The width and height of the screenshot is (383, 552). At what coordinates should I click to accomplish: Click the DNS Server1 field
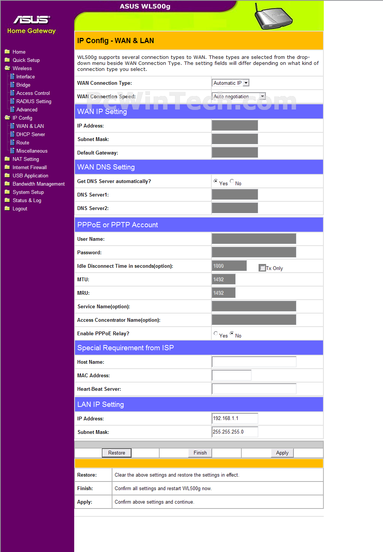[235, 194]
